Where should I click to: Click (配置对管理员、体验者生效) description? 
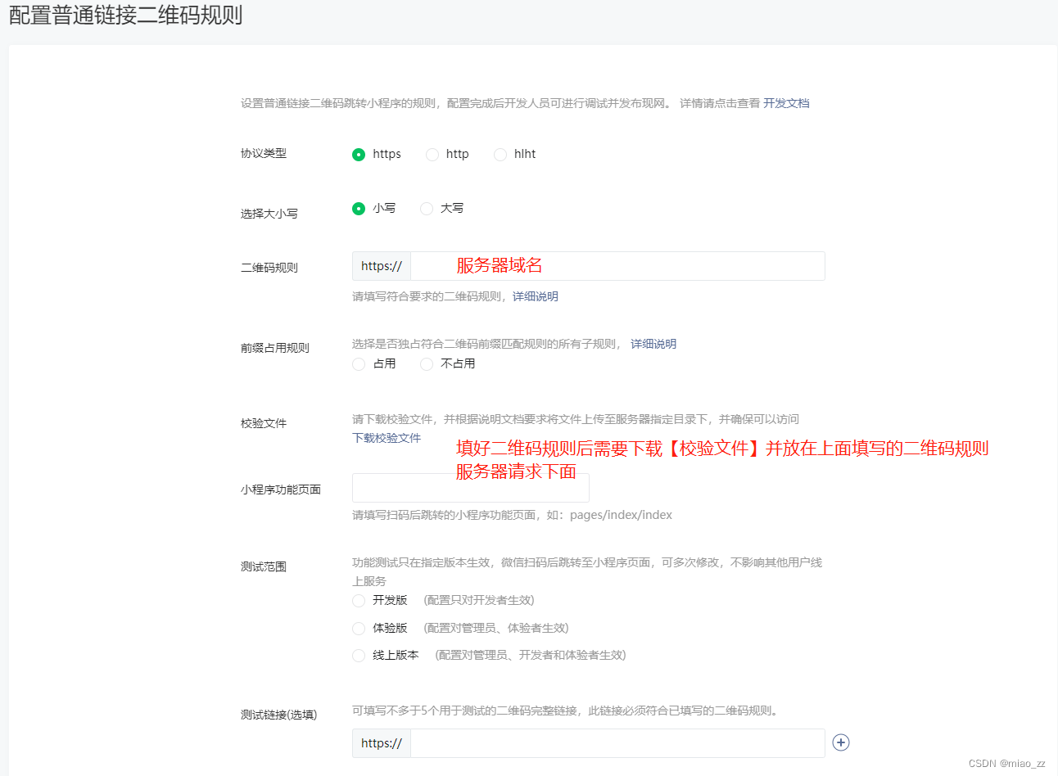click(496, 628)
